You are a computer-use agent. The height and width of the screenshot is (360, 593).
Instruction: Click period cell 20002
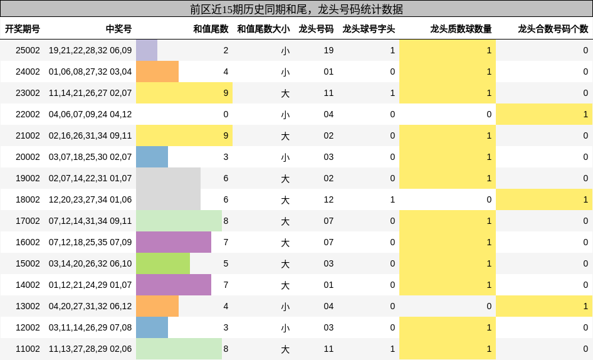tap(28, 157)
